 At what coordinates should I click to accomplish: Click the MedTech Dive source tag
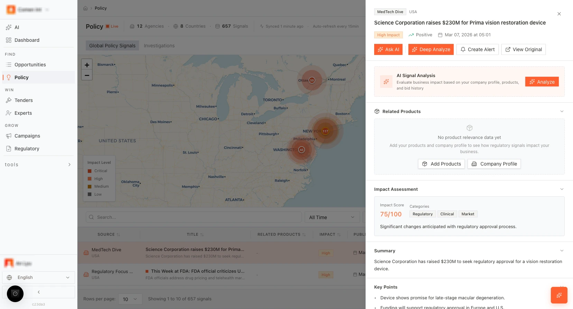coord(390,12)
